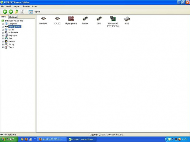Open the CPUID icon

(57, 20)
